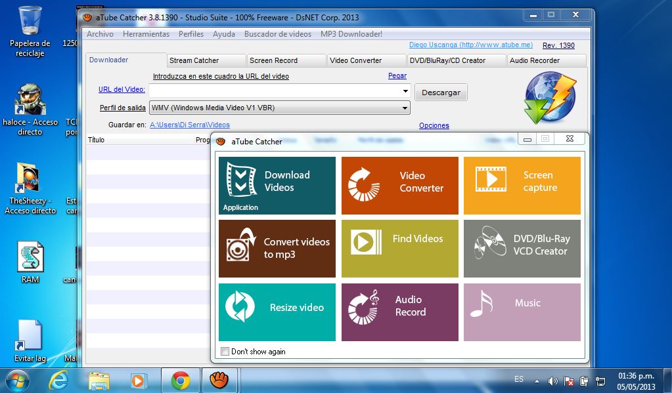This screenshot has width=672, height=393.
Task: Expand the URL del Video dropdown arrow
Action: (x=405, y=91)
